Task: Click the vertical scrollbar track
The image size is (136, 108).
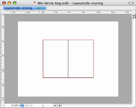Action: click(x=133, y=61)
